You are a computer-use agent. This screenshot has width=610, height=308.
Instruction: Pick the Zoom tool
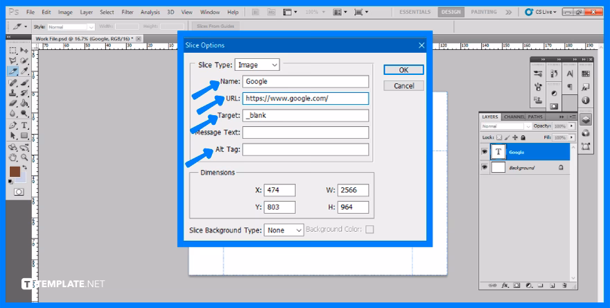24,157
